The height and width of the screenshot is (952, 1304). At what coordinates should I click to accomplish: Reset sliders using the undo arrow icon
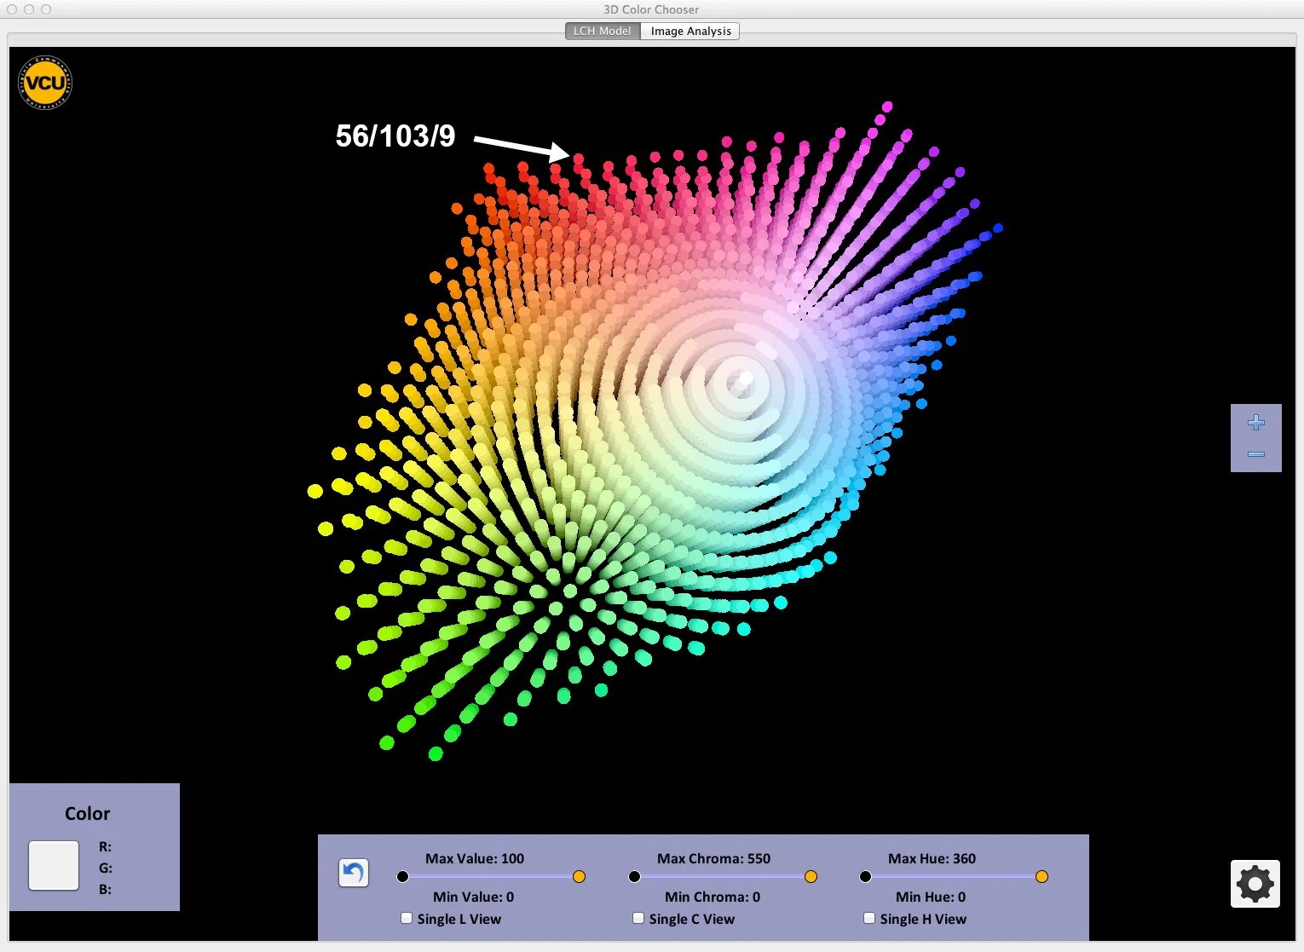point(353,872)
